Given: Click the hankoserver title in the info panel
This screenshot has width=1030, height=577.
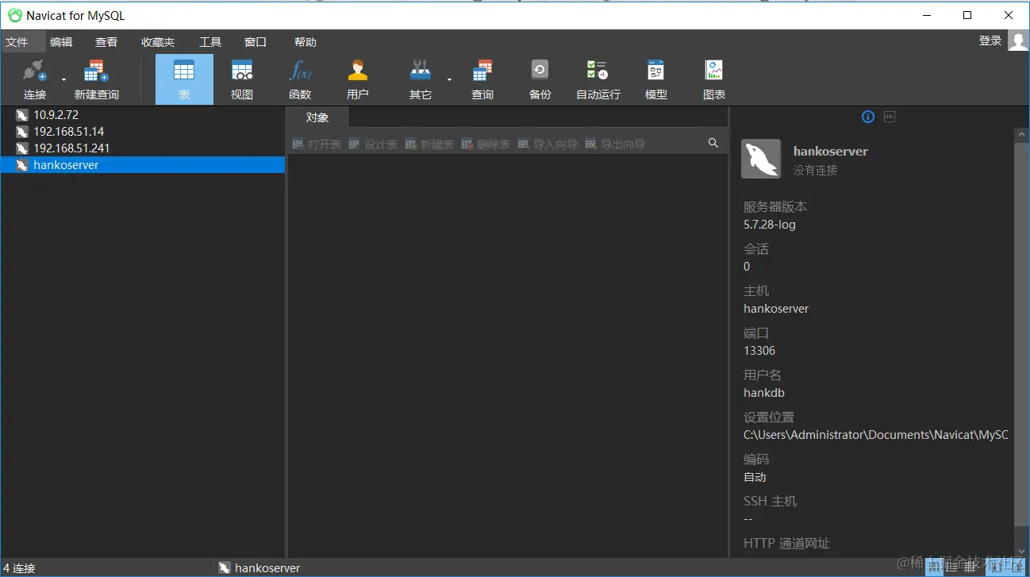Looking at the screenshot, I should click(831, 151).
